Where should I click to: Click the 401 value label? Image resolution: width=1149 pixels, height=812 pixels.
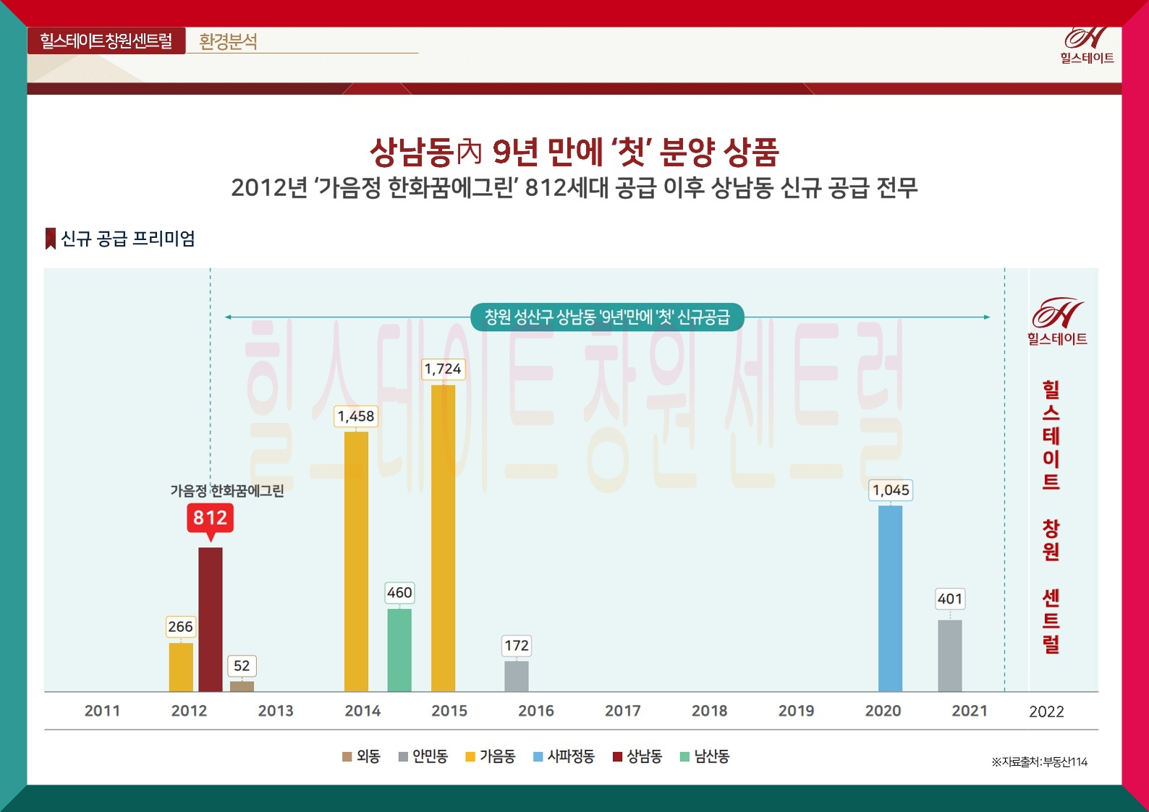click(950, 599)
